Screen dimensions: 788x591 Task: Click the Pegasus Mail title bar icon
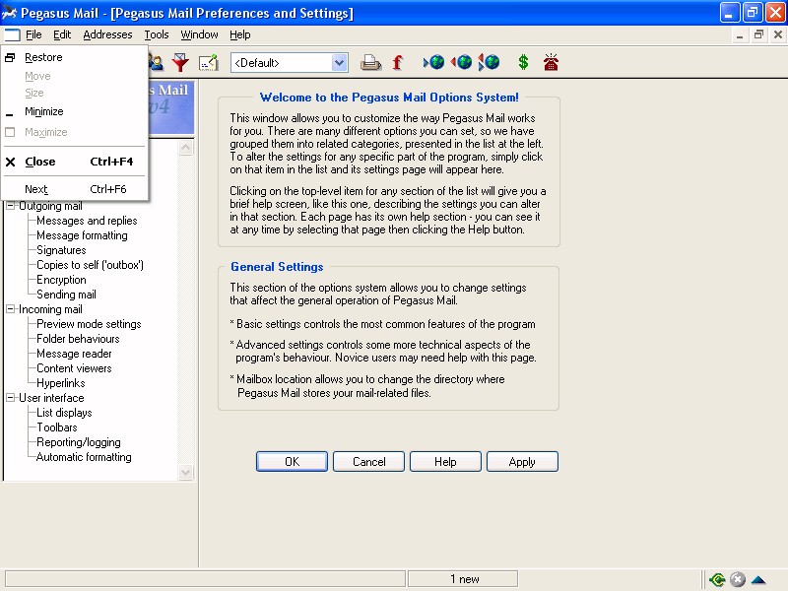pyautogui.click(x=9, y=13)
